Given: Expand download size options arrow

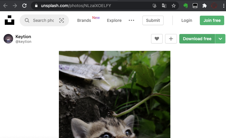Looking at the screenshot, I should pyautogui.click(x=220, y=39).
